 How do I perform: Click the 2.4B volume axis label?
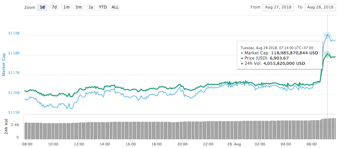[x=15, y=125]
